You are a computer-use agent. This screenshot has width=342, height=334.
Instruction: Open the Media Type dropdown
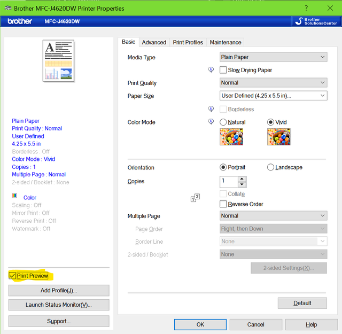coord(273,57)
